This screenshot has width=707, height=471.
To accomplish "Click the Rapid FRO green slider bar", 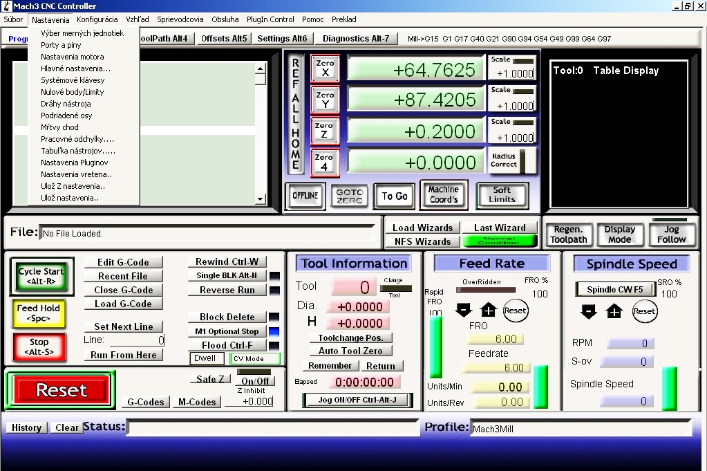I will (435, 346).
